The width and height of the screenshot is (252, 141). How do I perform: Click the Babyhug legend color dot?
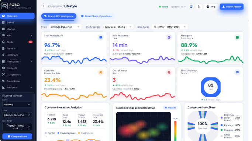(x=222, y=118)
